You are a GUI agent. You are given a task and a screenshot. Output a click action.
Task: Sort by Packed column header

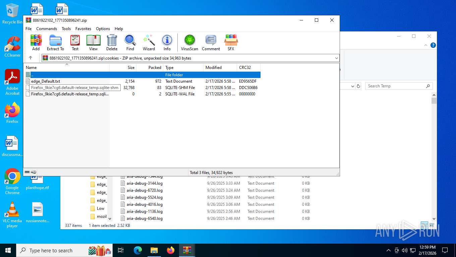tap(150, 68)
